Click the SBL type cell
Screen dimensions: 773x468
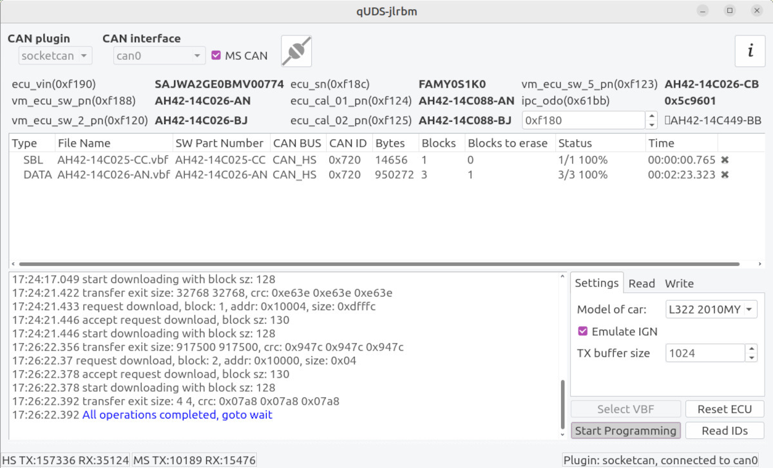pos(33,160)
